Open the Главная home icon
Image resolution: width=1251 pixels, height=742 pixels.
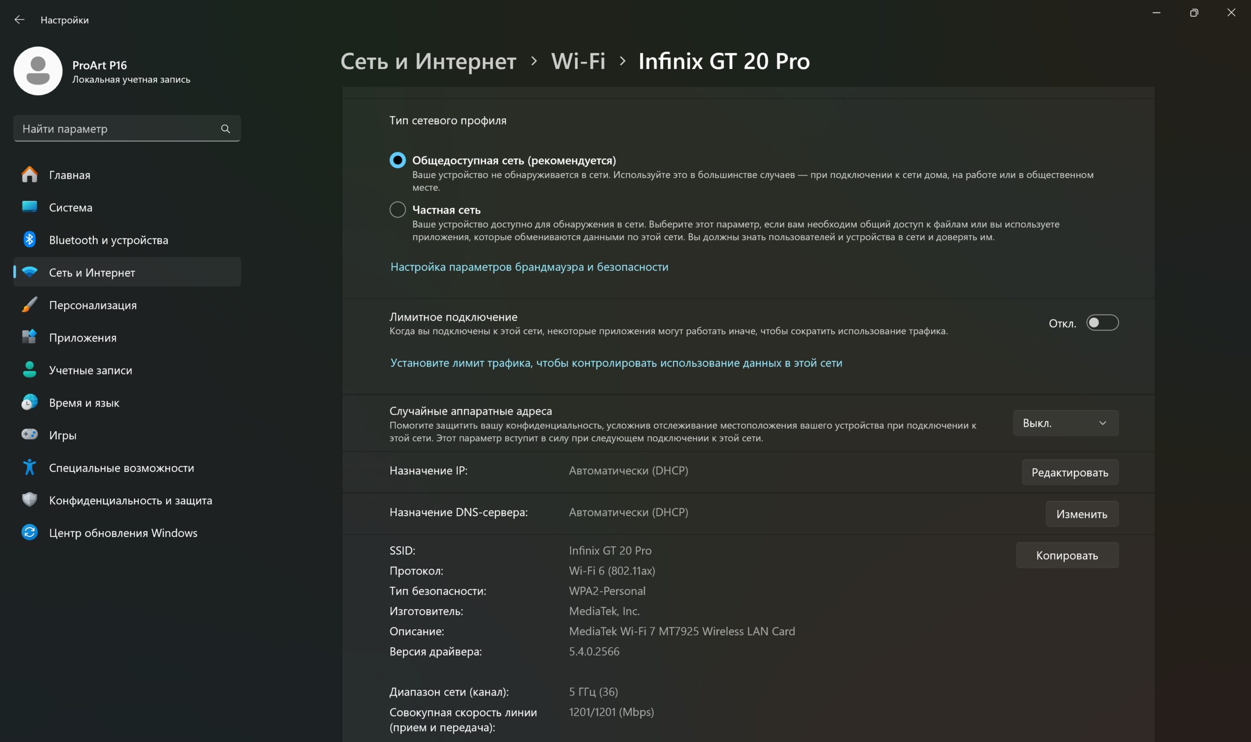[29, 174]
